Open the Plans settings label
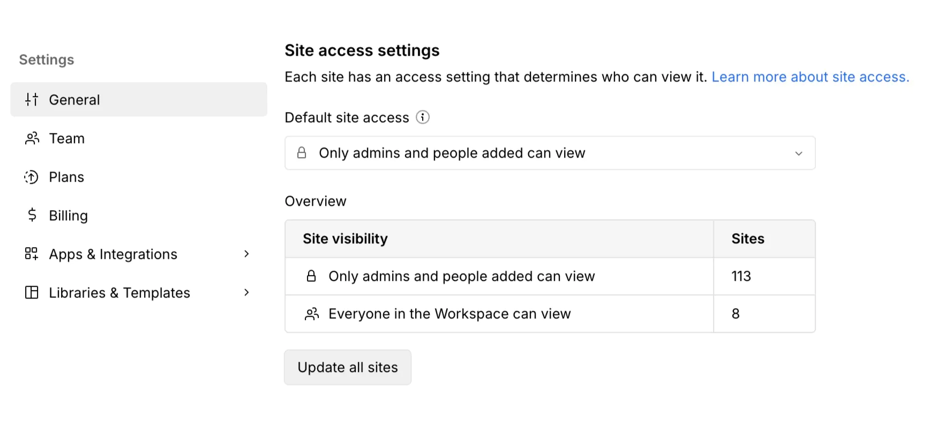 tap(66, 177)
